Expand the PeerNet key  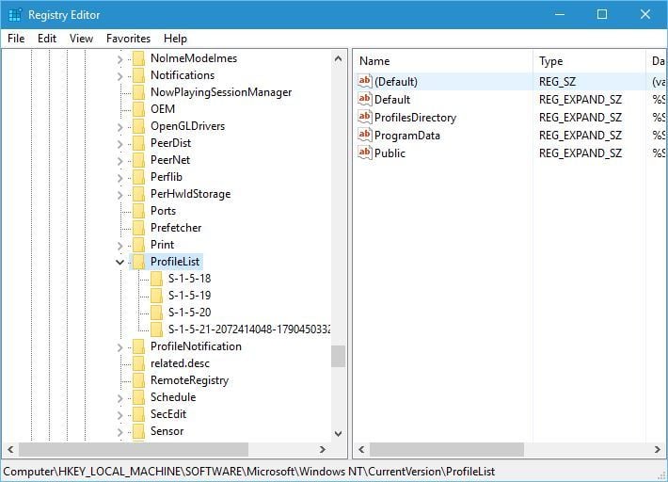coord(119,161)
